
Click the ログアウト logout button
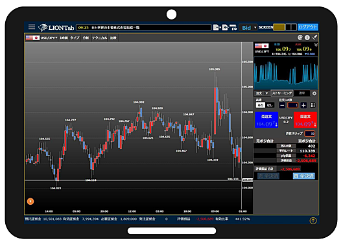(308, 27)
